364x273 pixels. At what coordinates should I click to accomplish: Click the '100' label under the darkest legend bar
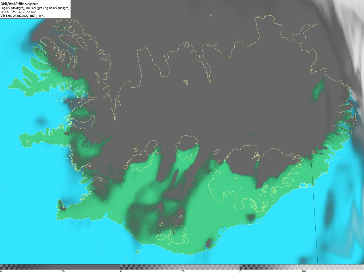coord(62,271)
